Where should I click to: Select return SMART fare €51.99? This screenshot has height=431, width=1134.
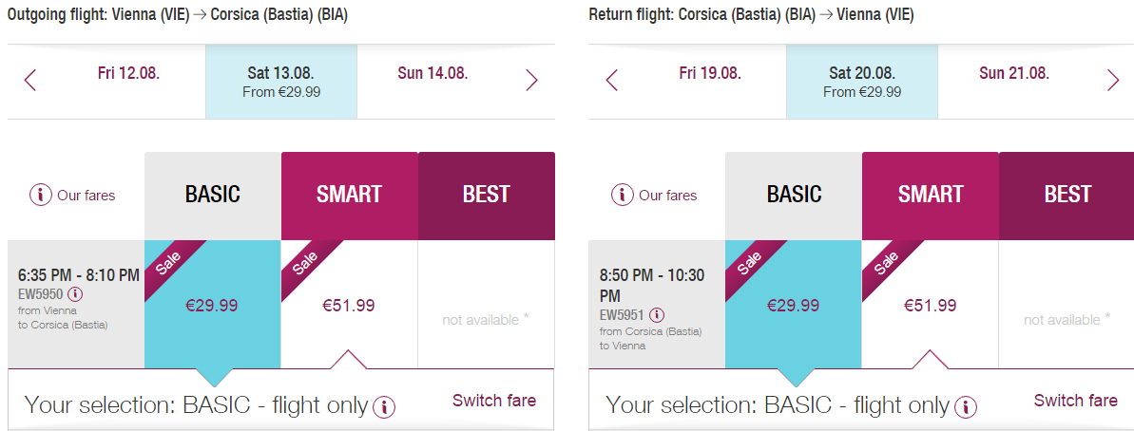pos(930,305)
